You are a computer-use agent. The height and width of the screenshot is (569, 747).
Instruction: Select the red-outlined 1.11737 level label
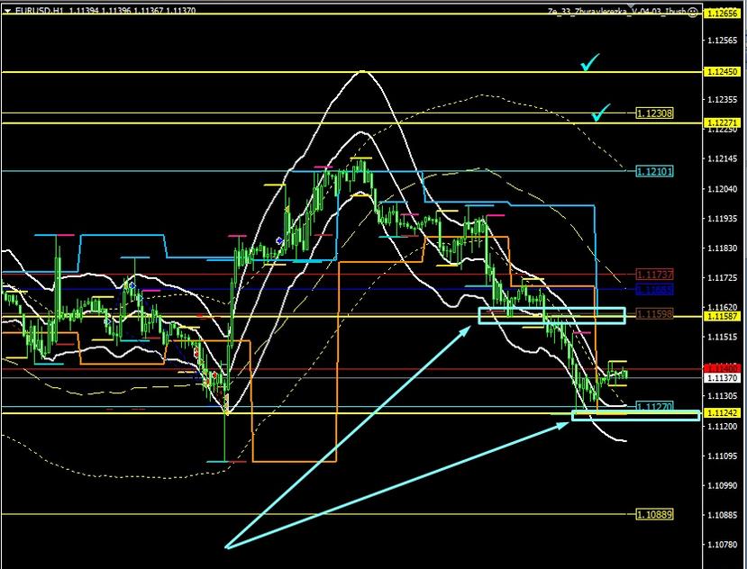click(654, 275)
